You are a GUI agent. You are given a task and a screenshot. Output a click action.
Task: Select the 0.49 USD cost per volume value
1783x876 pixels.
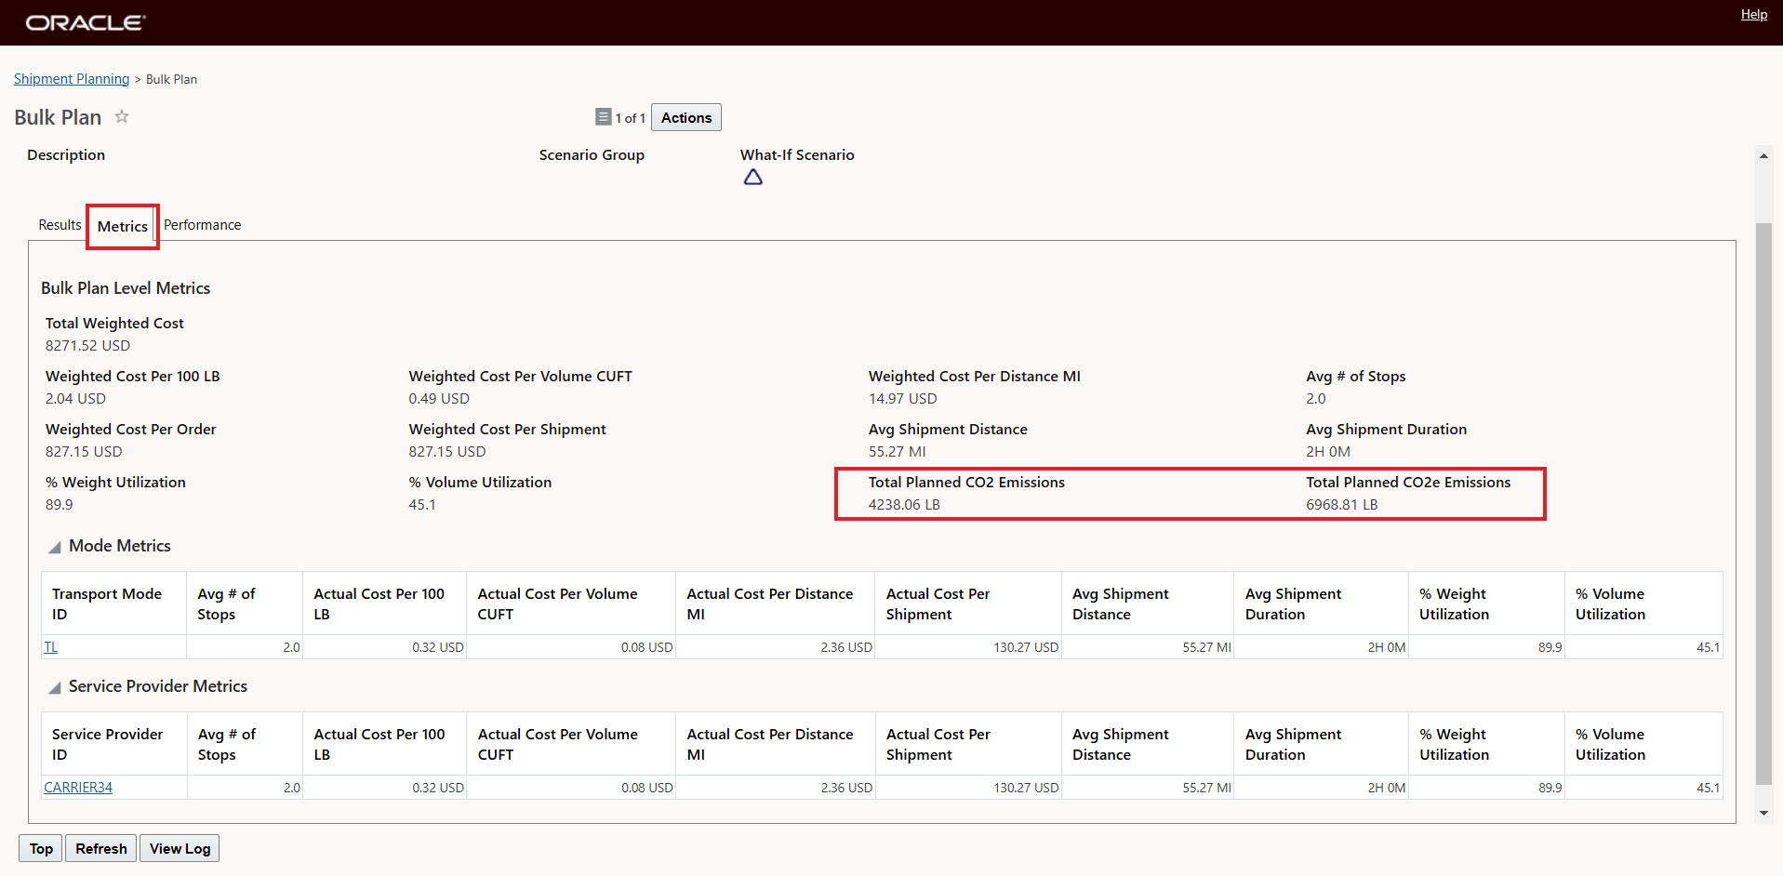tap(439, 398)
